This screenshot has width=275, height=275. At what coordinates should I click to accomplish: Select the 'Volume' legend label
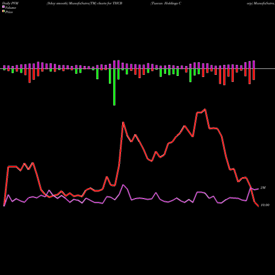point(10,8)
